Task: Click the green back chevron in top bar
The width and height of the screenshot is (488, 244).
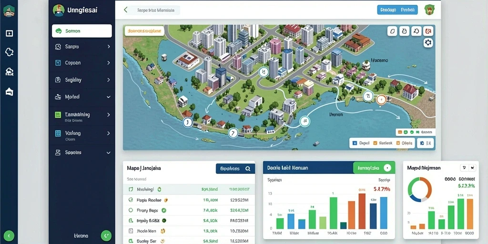Action: (125, 10)
